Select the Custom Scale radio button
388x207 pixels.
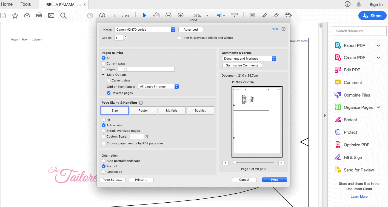point(104,136)
